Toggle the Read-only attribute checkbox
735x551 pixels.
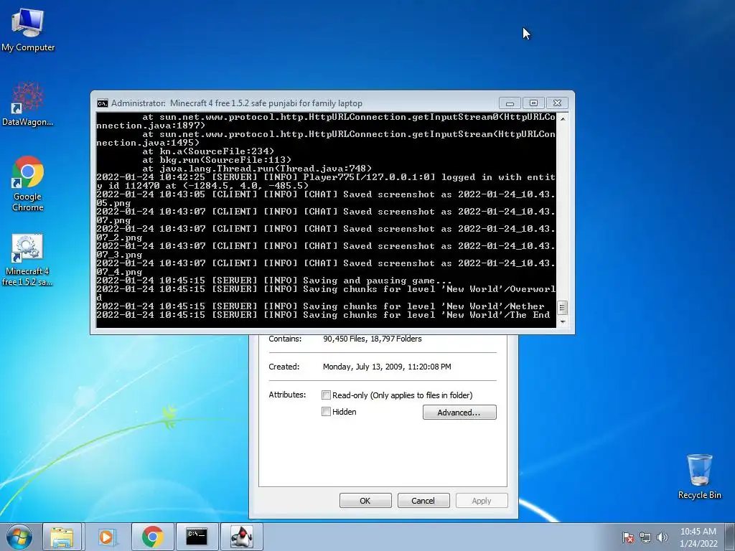pos(326,395)
